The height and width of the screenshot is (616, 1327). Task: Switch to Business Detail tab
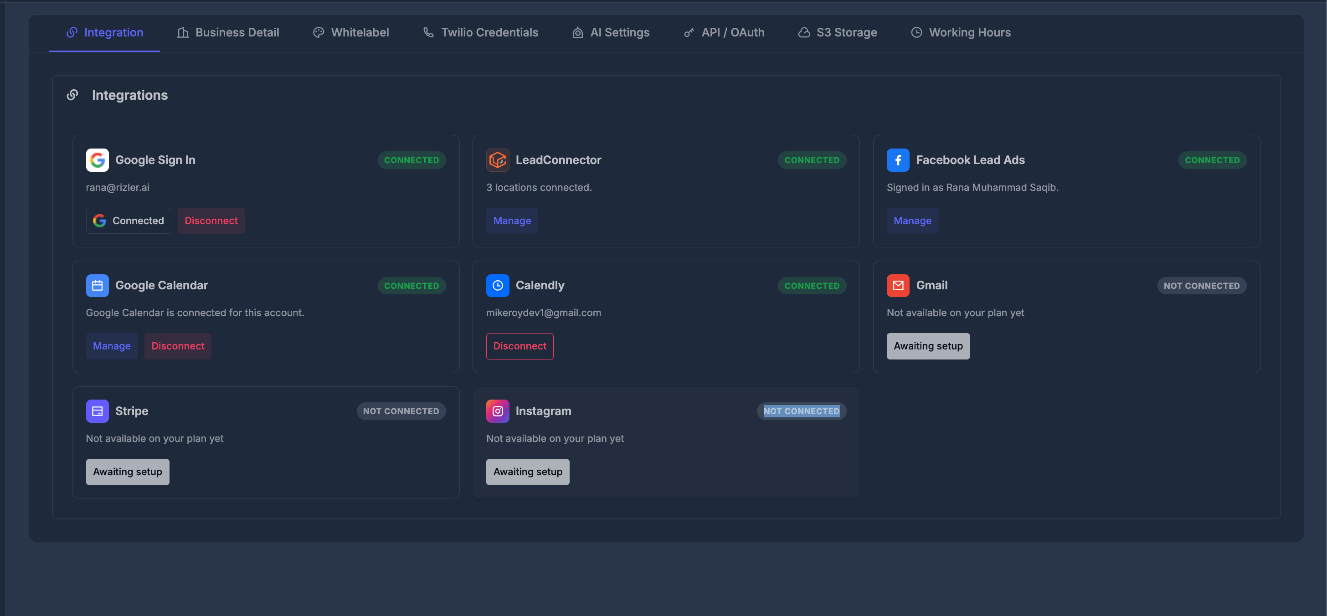click(x=228, y=32)
